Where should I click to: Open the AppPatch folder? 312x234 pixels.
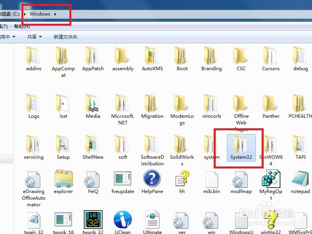[93, 59]
